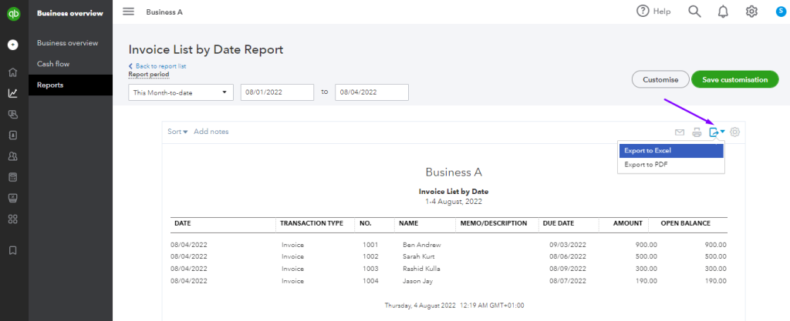790x321 pixels.
Task: Click the email report envelope icon
Action: click(680, 132)
